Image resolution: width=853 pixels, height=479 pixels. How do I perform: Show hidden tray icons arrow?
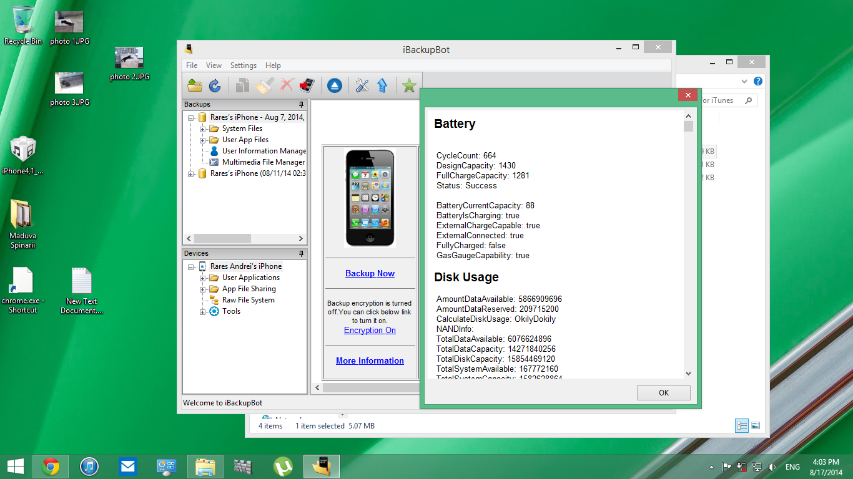pos(711,467)
